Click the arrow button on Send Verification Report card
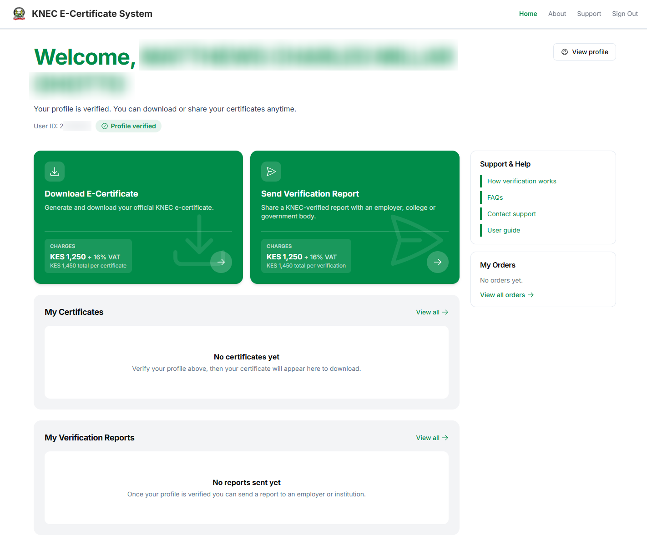The height and width of the screenshot is (541, 647). 438,262
